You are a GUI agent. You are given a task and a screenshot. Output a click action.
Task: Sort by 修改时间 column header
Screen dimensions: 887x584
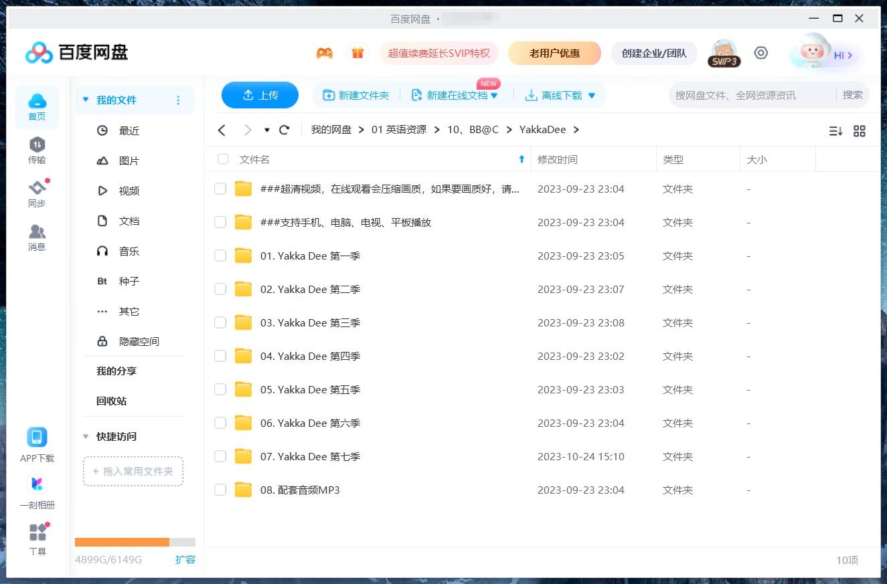tap(557, 159)
